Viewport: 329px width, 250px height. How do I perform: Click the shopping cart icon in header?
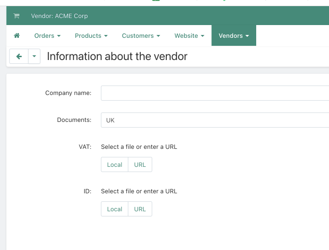(17, 16)
